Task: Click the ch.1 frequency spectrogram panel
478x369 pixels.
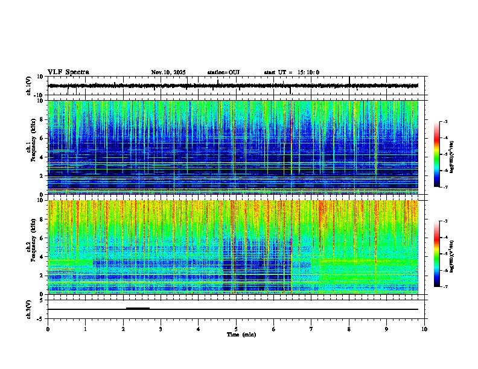Action: (x=233, y=147)
